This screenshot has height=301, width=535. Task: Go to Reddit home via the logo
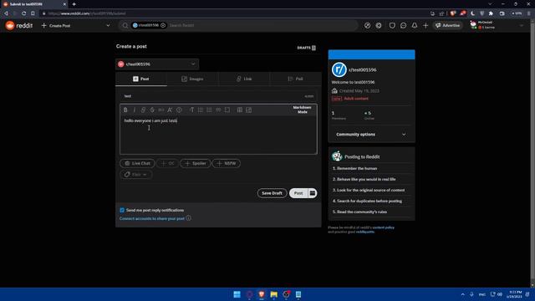pyautogui.click(x=19, y=26)
